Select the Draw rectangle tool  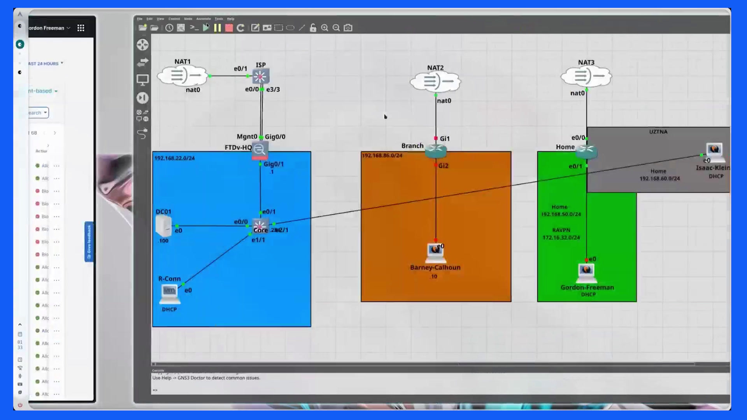[279, 28]
